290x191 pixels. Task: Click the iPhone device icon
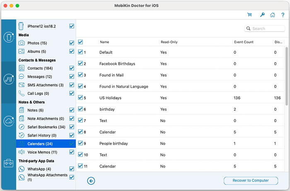pyautogui.click(x=21, y=26)
